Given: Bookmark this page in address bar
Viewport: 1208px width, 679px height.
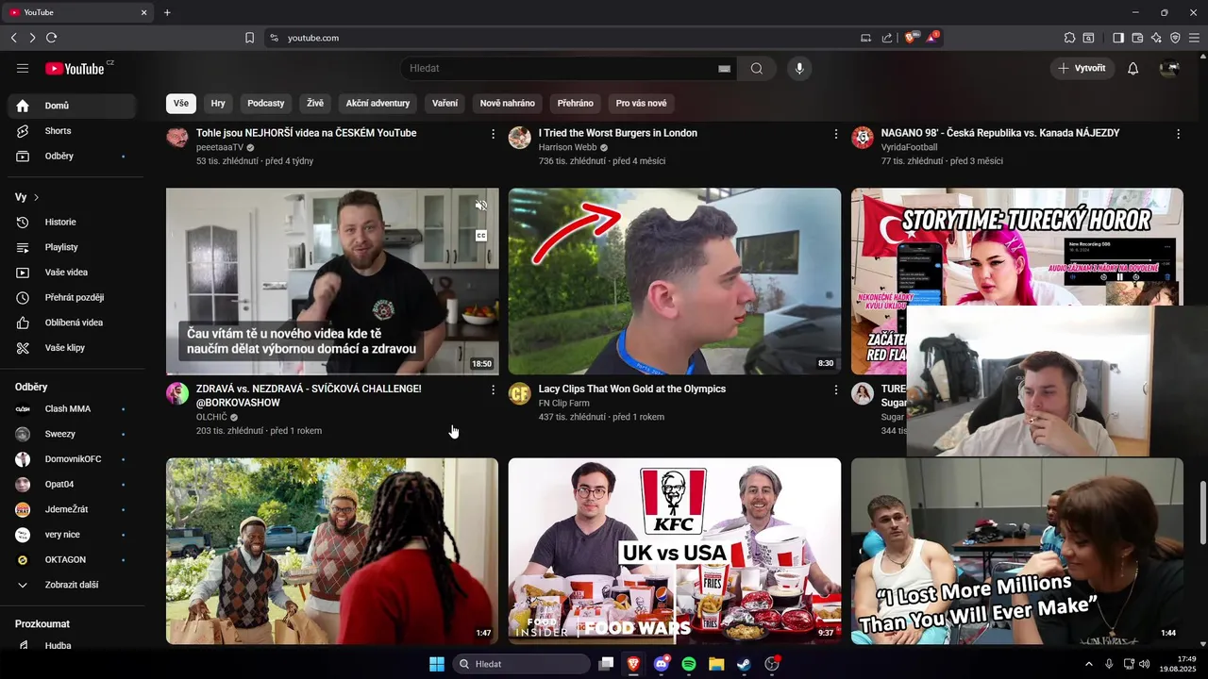Looking at the screenshot, I should [249, 38].
